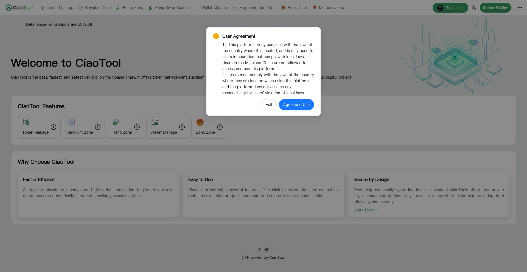Open the Token Manage menu

57,8
